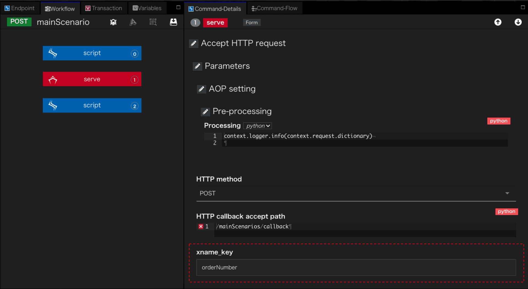Open the Variables tab
This screenshot has height=289, width=528.
(147, 8)
